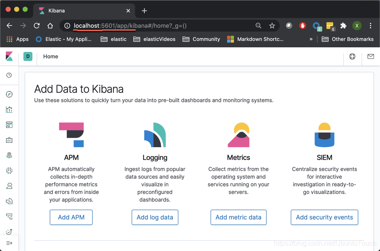The height and width of the screenshot is (251, 380).
Task: Open the Extensions puzzle icon
Action: pos(343,26)
